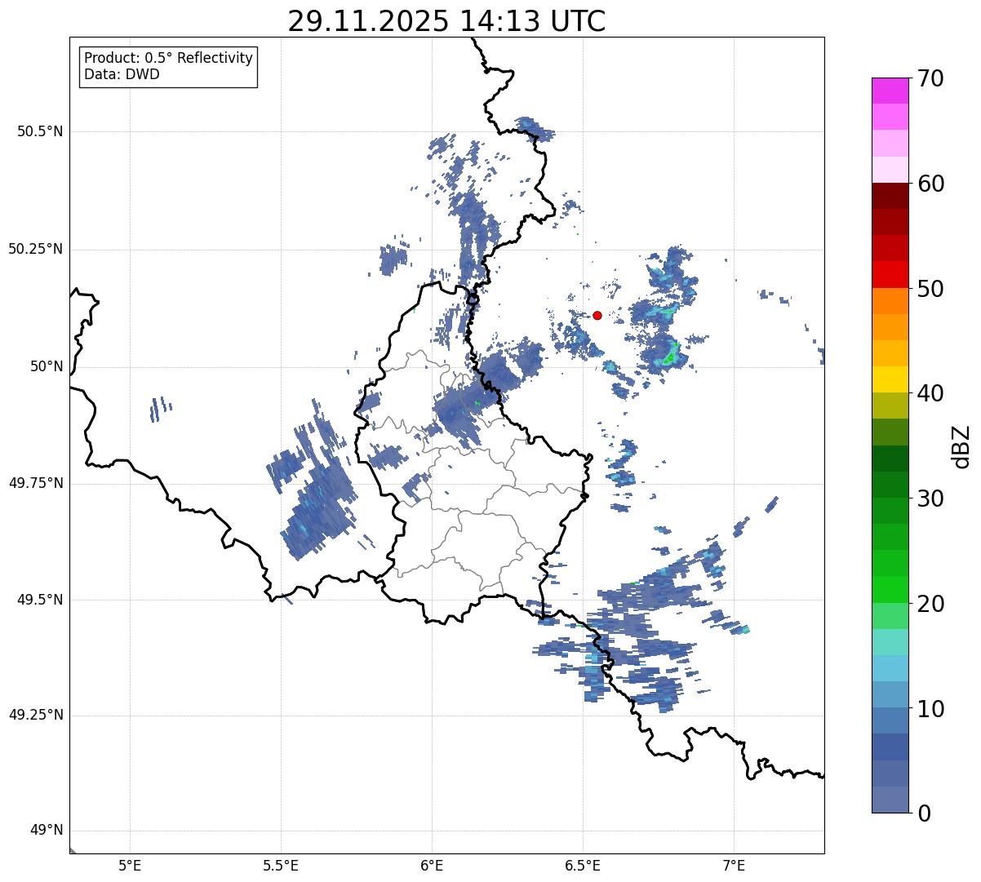The width and height of the screenshot is (981, 882).
Task: Click the dark maroon colorbar segment below 60
Action: 890,196
